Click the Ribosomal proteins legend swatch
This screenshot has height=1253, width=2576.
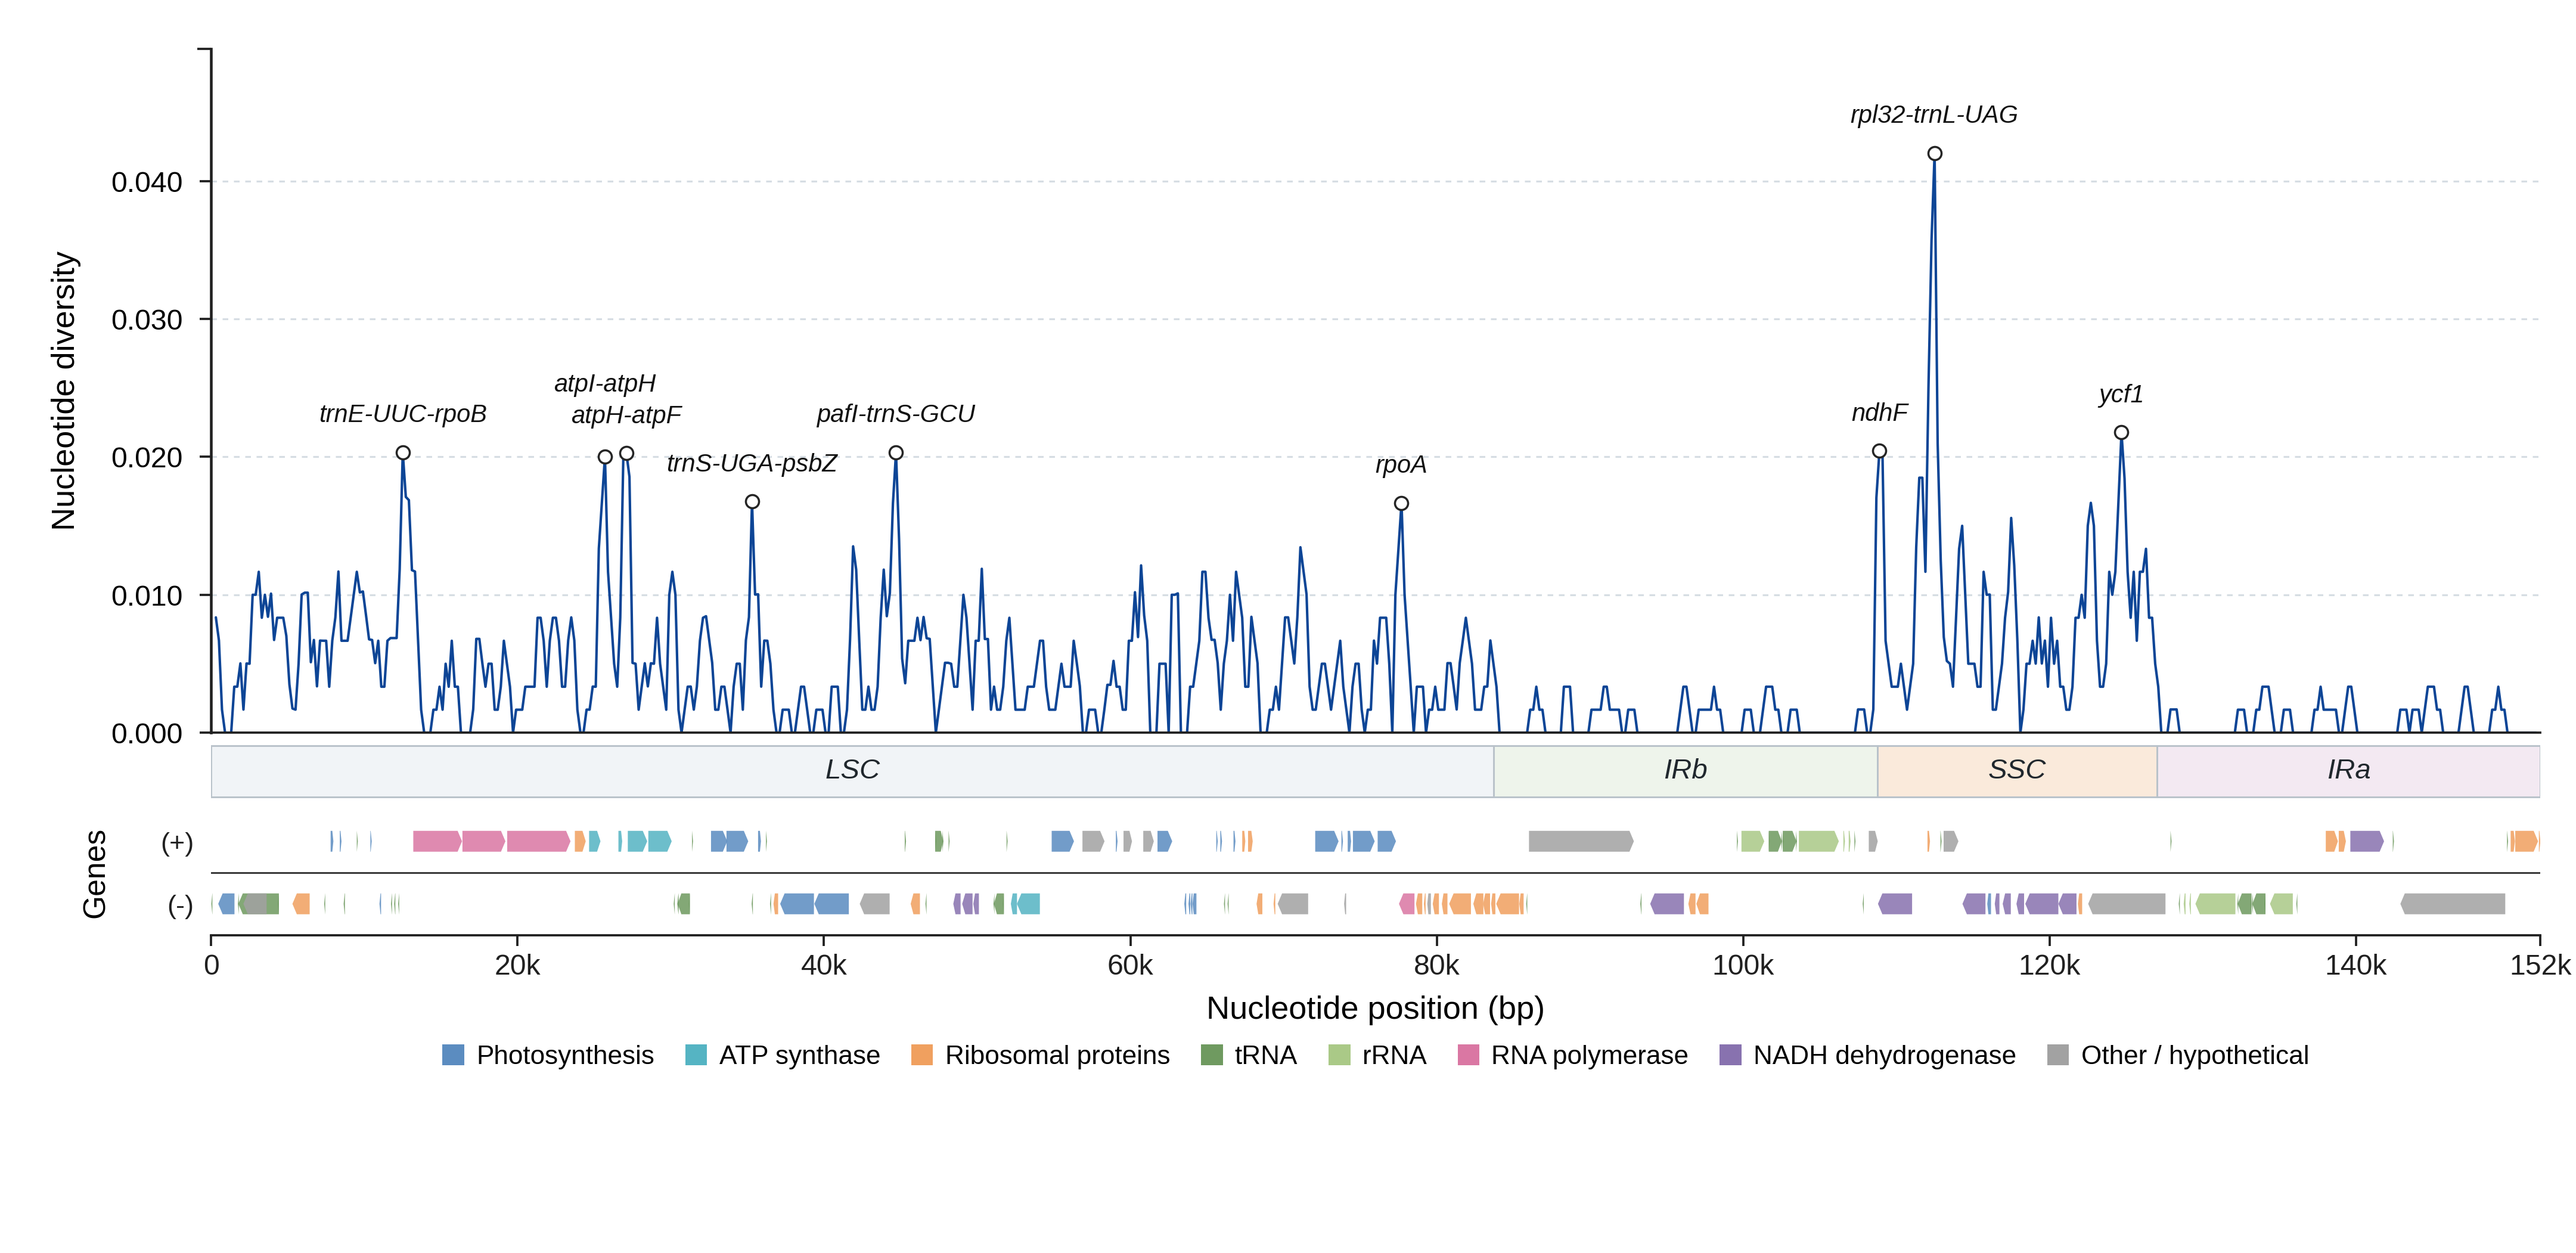[x=922, y=1055]
